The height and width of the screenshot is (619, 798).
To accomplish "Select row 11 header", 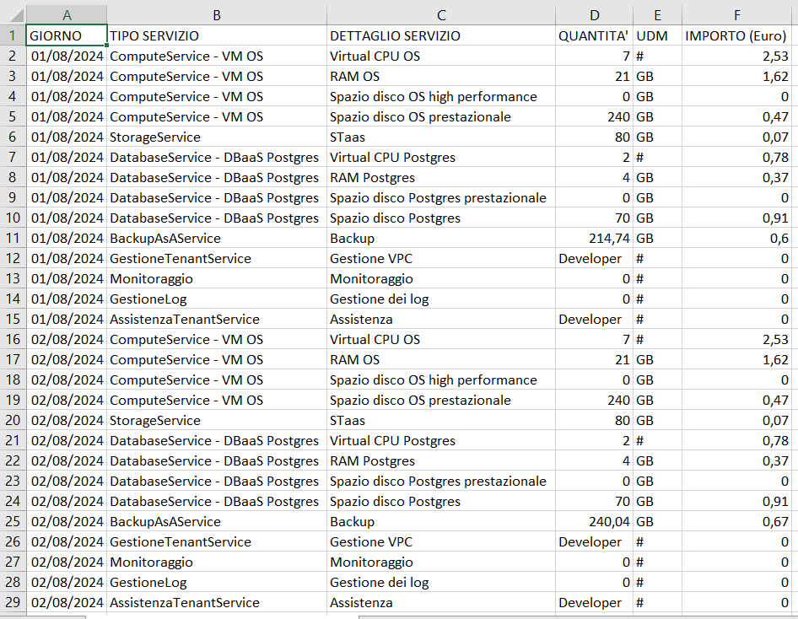I will 13,238.
